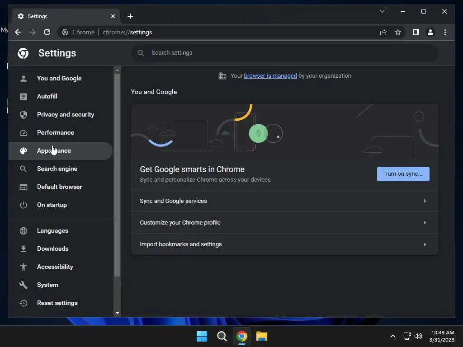The image size is (463, 347).
Task: Click the palette Appearance icon
Action: point(24,151)
